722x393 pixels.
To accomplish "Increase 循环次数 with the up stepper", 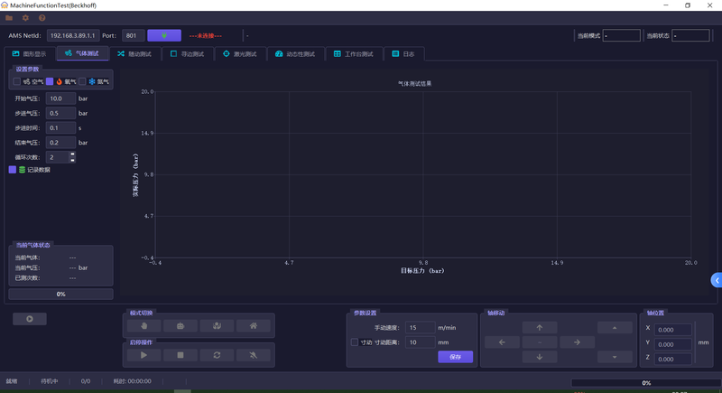I will click(72, 154).
